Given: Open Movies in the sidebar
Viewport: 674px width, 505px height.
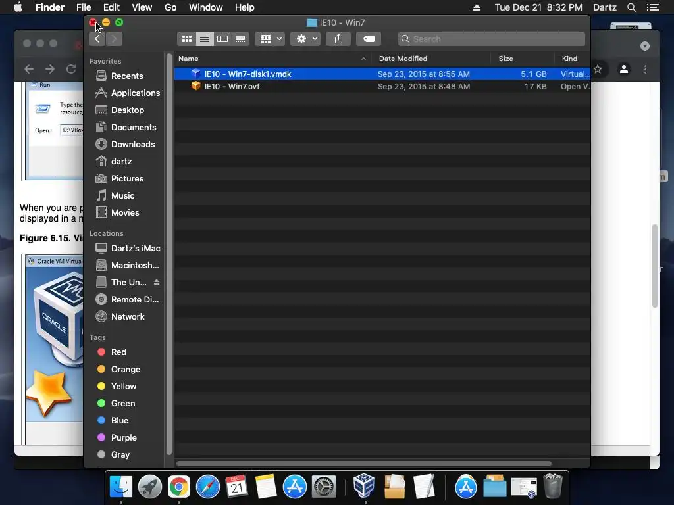Looking at the screenshot, I should tap(117, 213).
